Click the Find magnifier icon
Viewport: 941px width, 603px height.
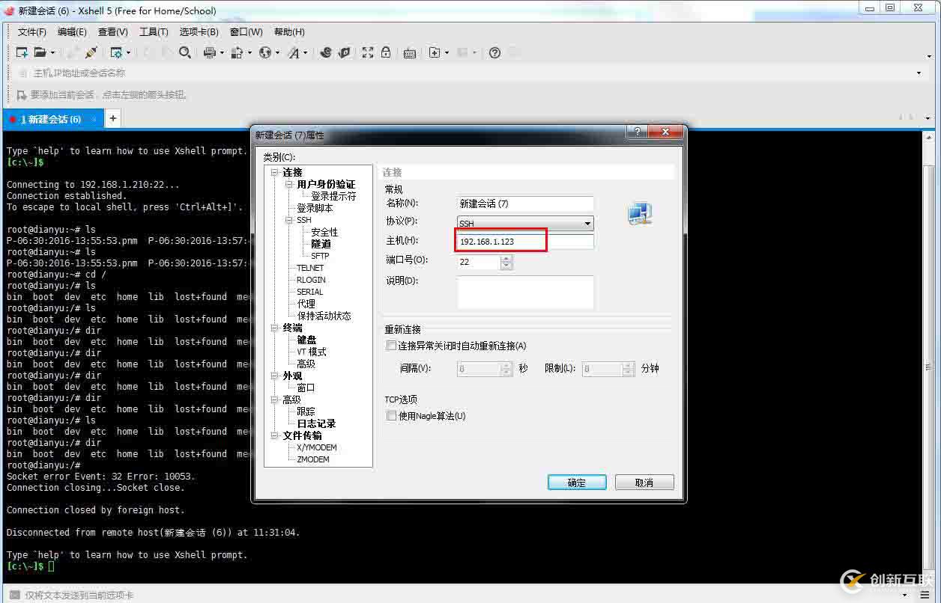pyautogui.click(x=185, y=52)
